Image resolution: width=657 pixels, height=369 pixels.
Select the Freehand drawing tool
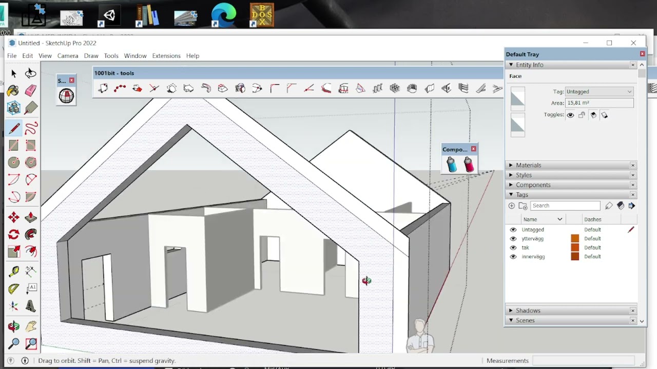coord(31,128)
